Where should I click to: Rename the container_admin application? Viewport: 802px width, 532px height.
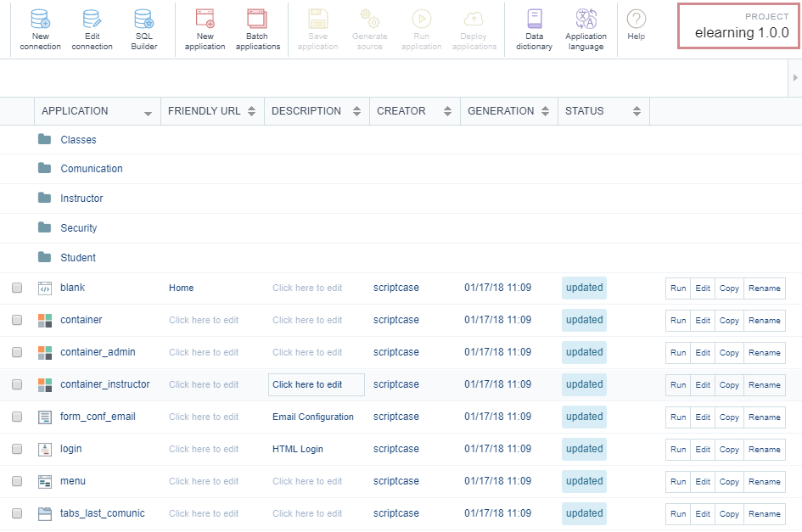pos(764,352)
